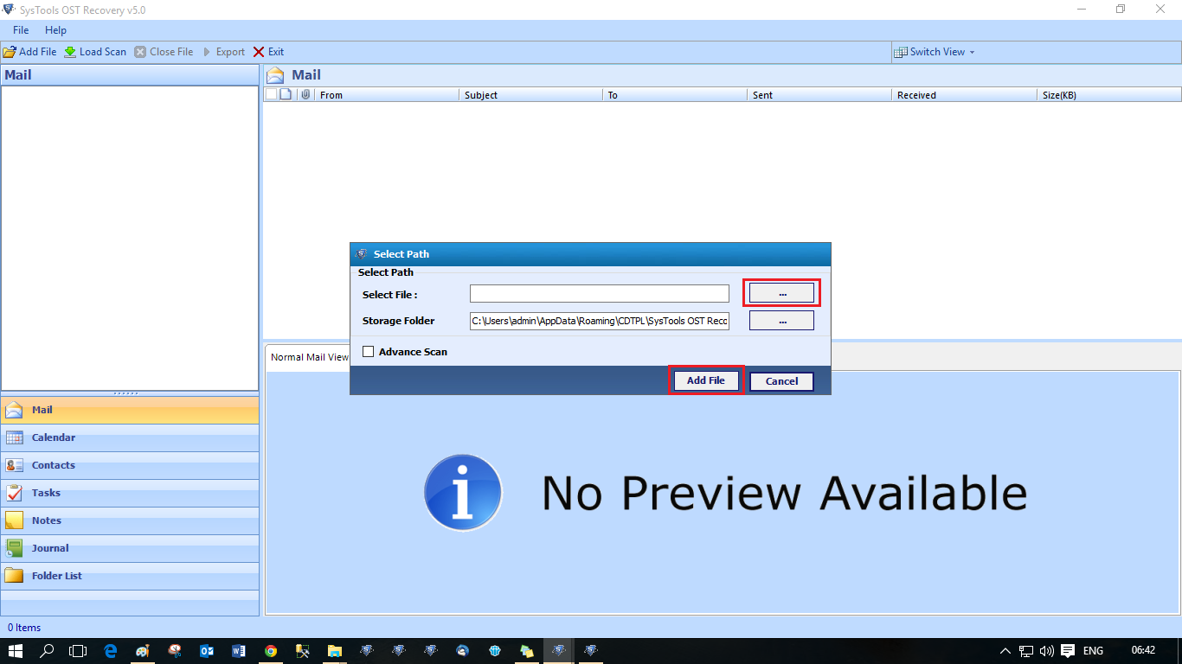Click the 0 Items status bar text
The width and height of the screenshot is (1182, 664).
point(24,628)
